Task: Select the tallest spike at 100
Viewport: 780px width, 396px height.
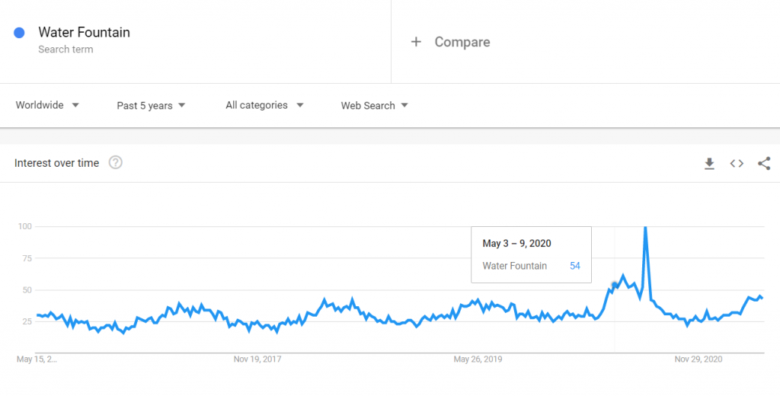Action: 645,228
